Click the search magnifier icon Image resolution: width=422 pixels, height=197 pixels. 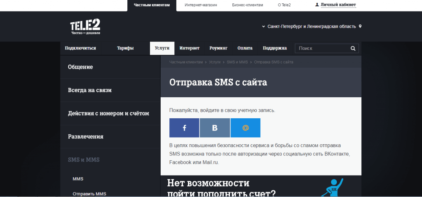(353, 49)
